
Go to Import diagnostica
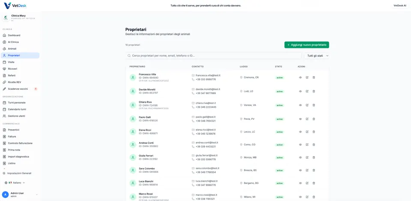(x=20, y=157)
